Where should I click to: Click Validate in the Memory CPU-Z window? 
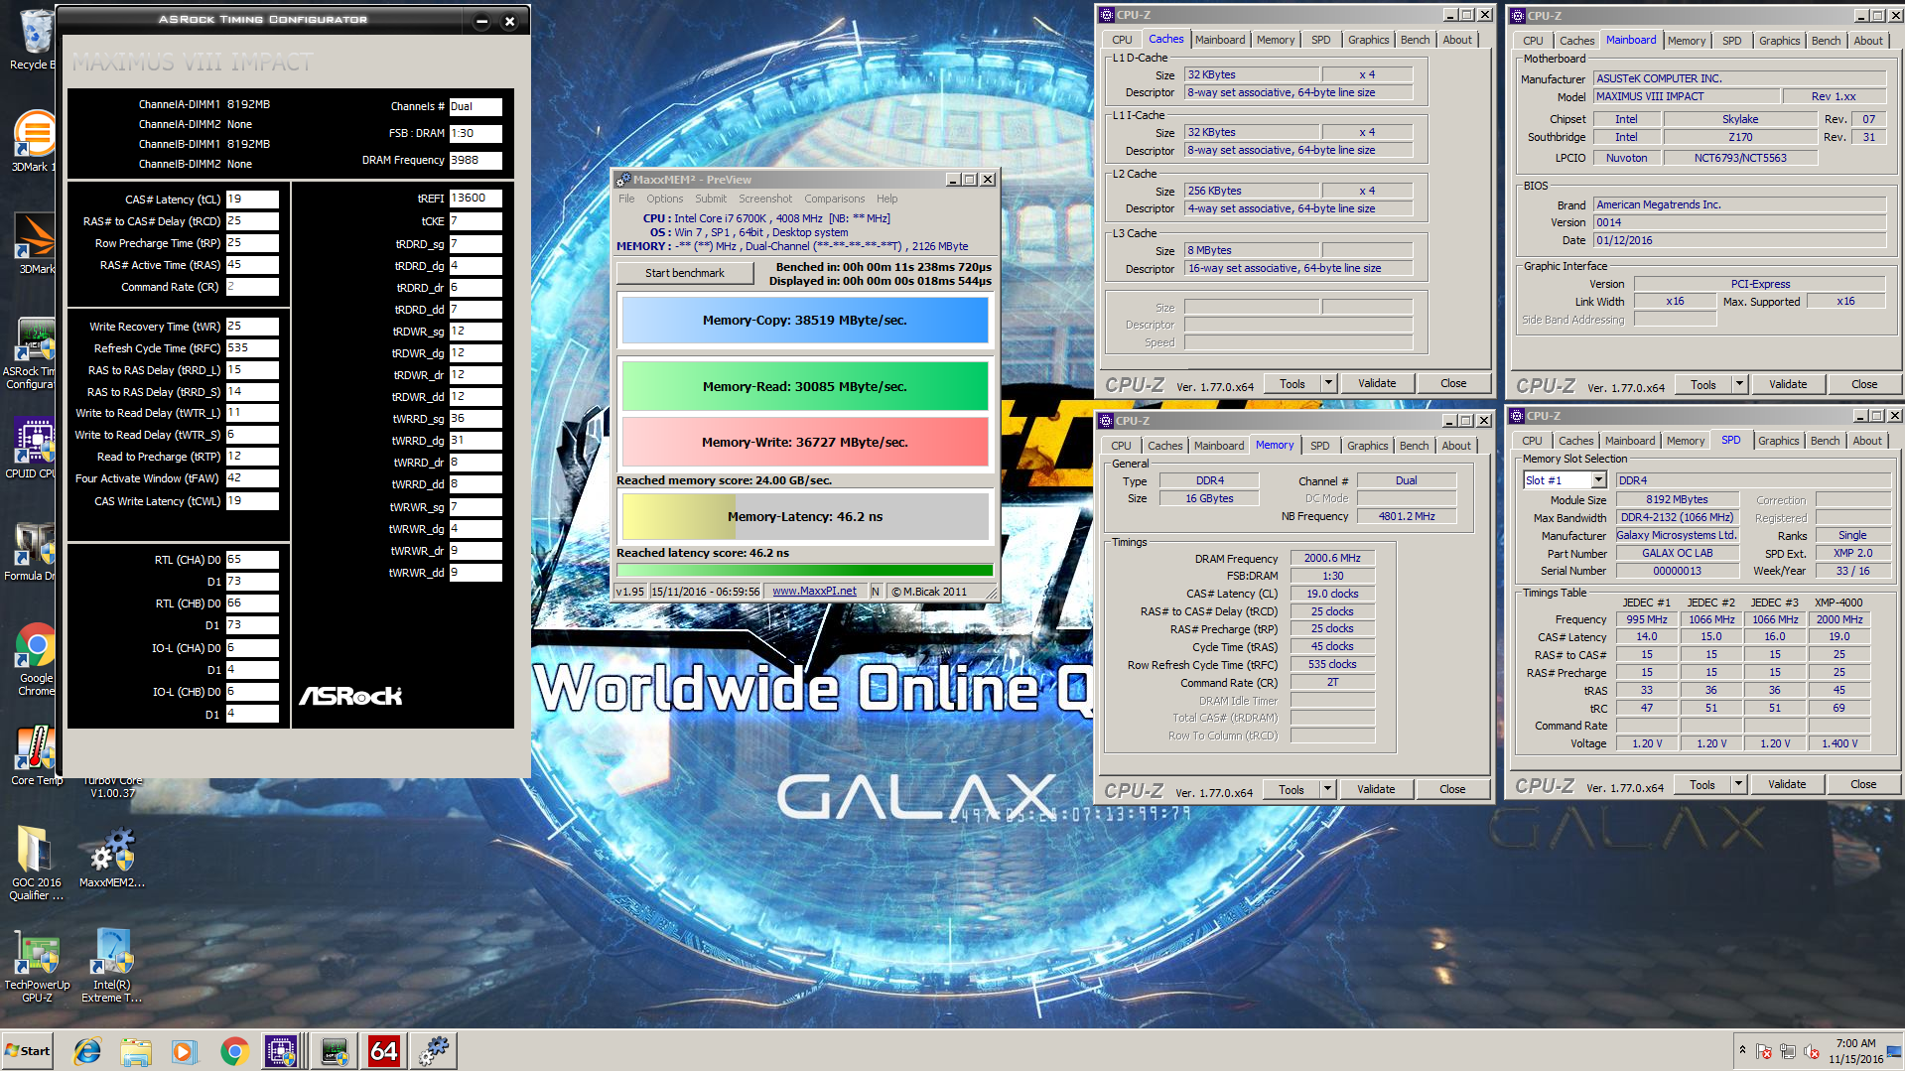point(1376,789)
